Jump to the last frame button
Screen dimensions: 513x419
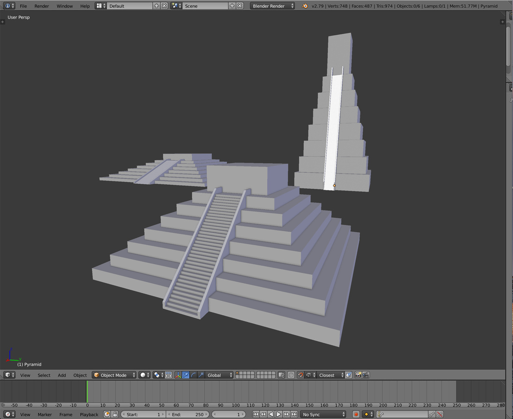click(x=294, y=414)
